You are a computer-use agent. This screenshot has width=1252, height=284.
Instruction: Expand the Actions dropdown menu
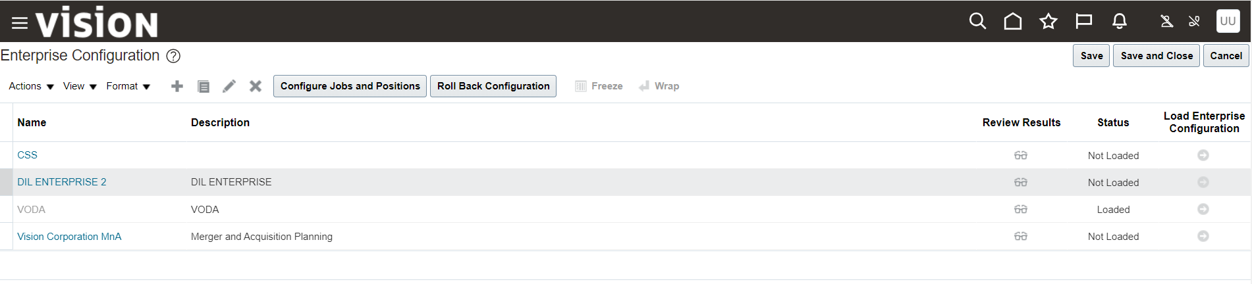(x=31, y=86)
